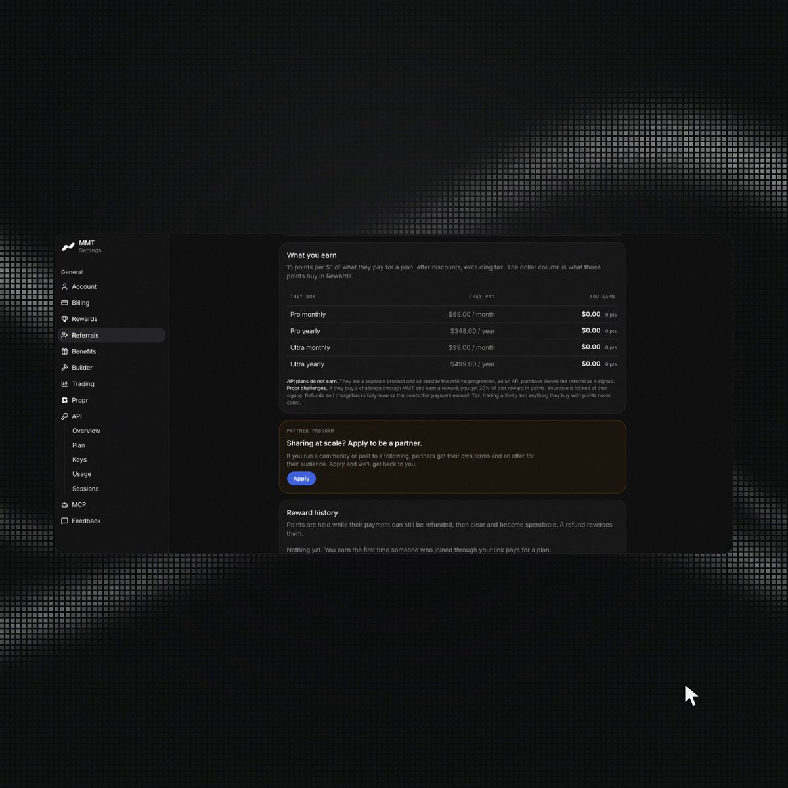The image size is (788, 788).
Task: Open Account via its person icon
Action: click(x=64, y=286)
